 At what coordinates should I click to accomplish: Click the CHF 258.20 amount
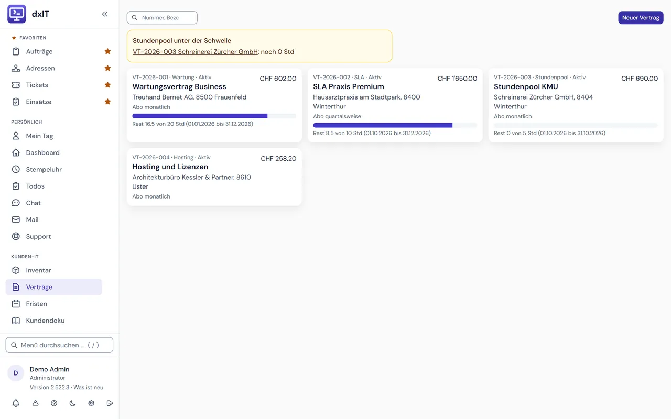(x=278, y=159)
